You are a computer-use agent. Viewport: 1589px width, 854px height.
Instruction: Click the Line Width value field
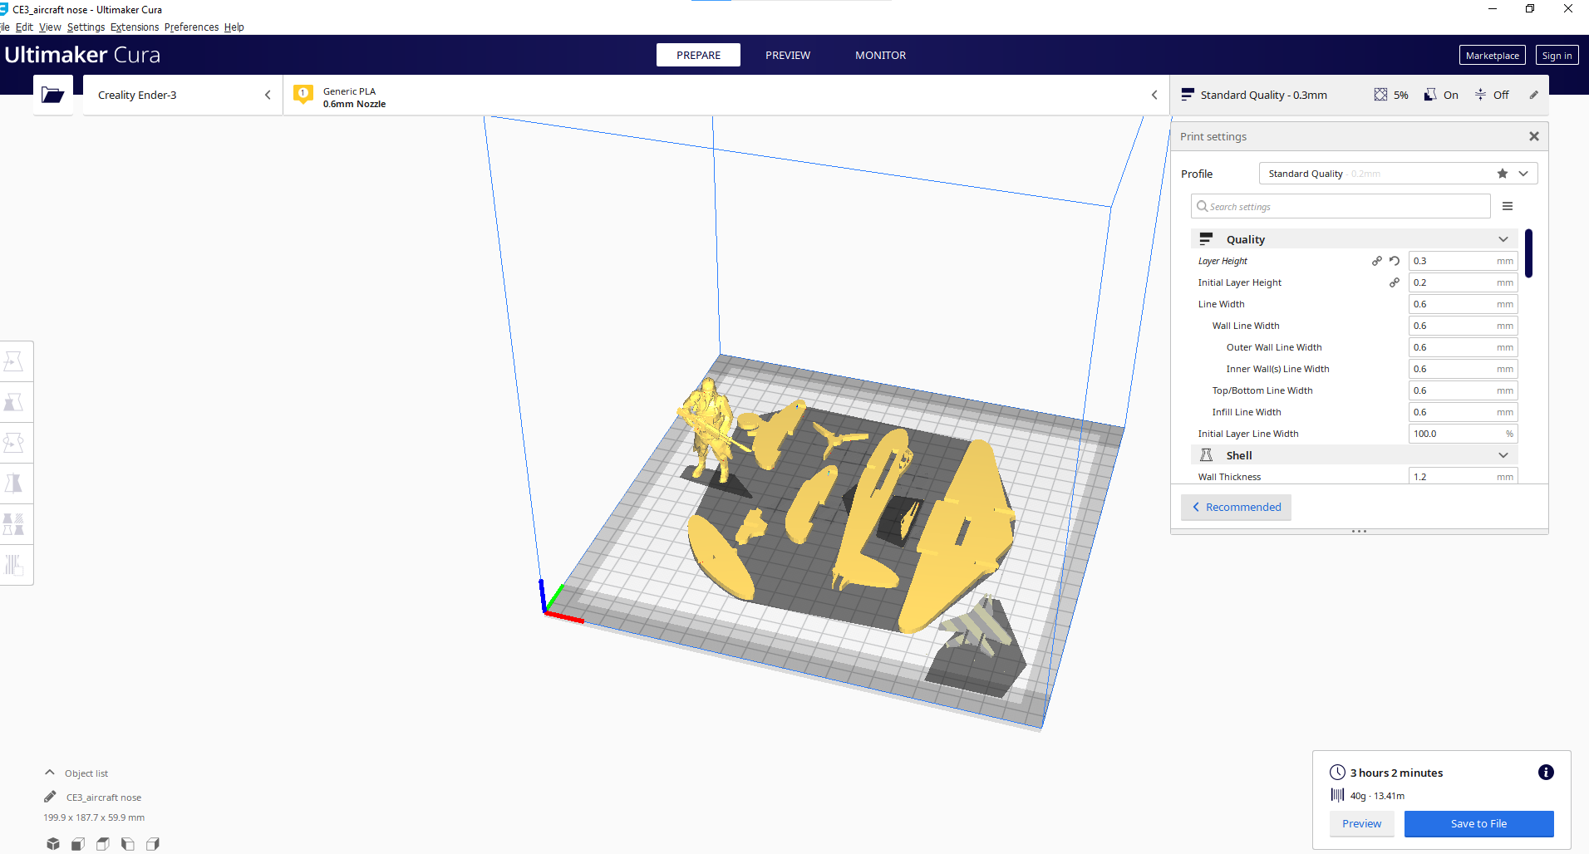coord(1463,304)
